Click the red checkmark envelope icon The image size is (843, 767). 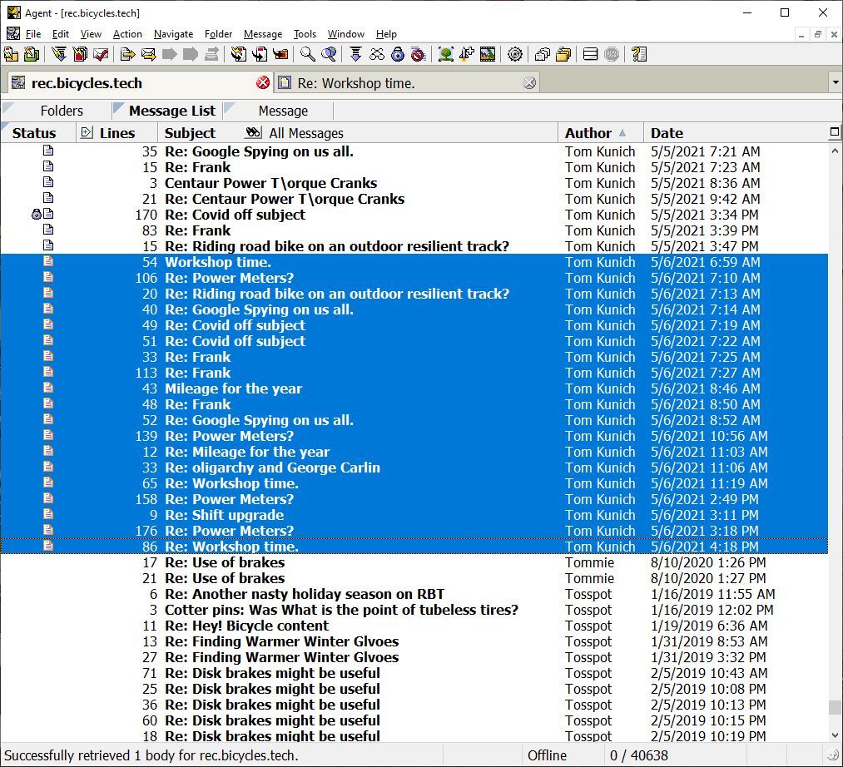tap(101, 55)
